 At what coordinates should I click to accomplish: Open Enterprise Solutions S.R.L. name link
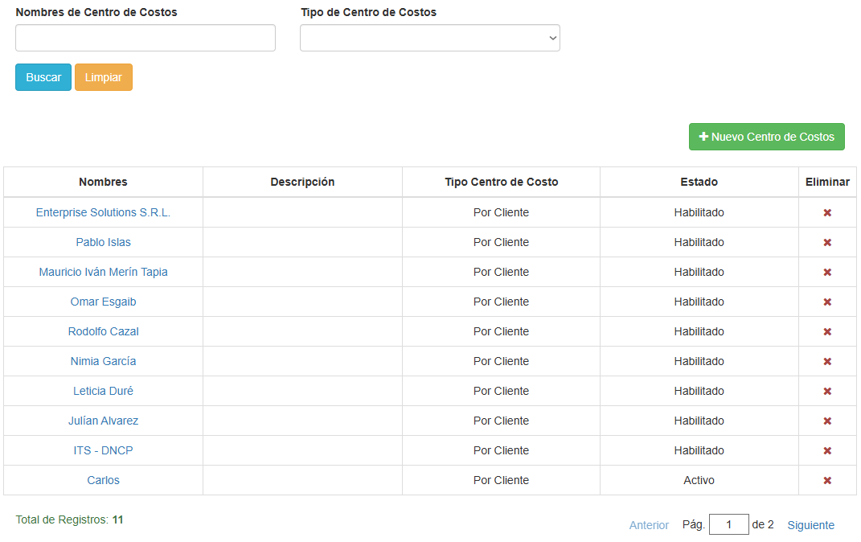coord(103,212)
